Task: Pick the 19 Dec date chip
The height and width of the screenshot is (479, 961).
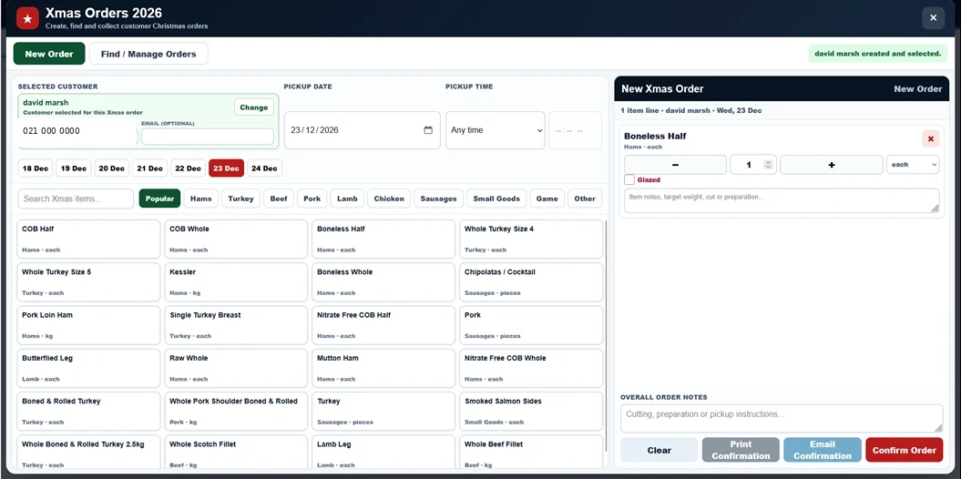Action: point(74,168)
